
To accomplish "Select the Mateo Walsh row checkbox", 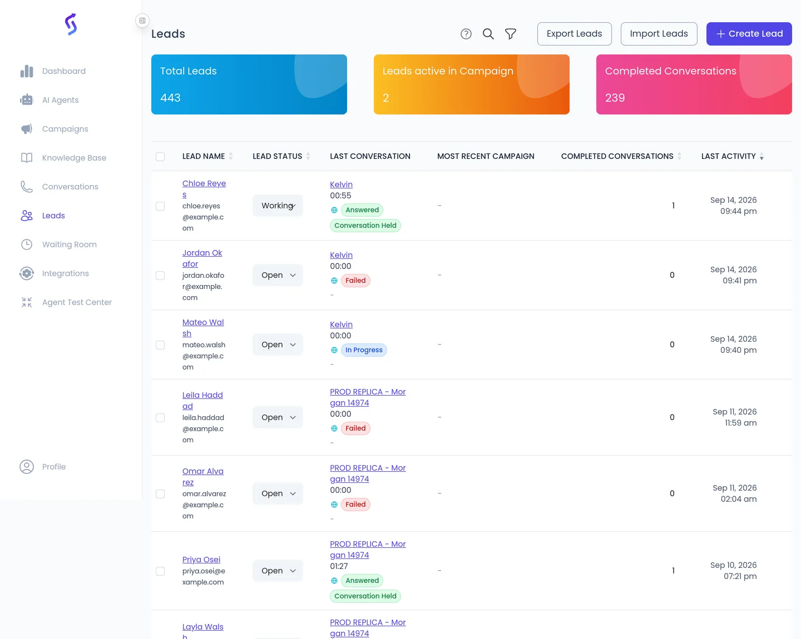I will 160,345.
